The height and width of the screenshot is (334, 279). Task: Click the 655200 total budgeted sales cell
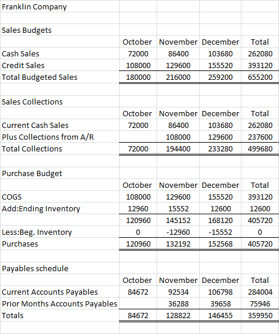260,77
